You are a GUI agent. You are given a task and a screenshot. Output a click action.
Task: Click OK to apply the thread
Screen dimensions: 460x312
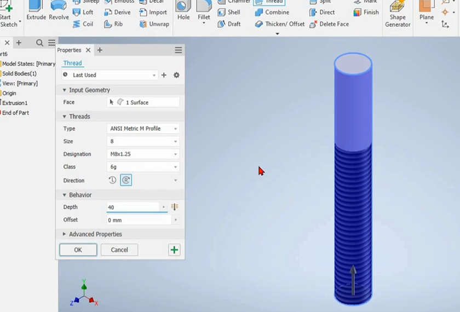78,250
